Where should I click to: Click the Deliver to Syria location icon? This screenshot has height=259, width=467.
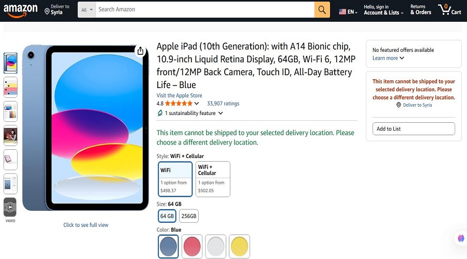click(47, 11)
